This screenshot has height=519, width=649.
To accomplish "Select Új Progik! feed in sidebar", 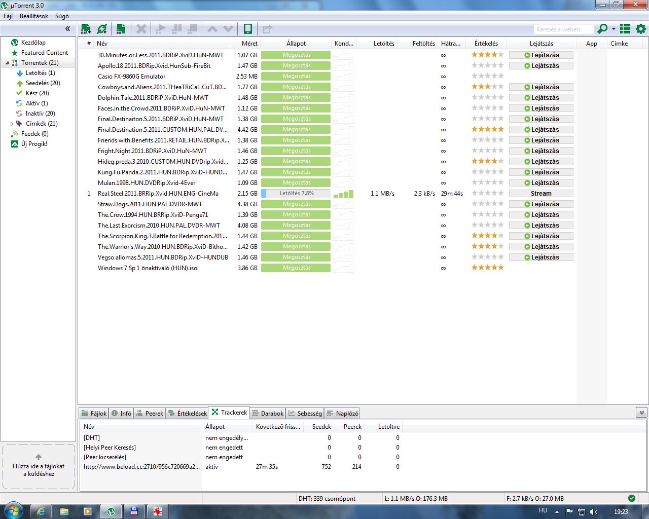I will 34,144.
